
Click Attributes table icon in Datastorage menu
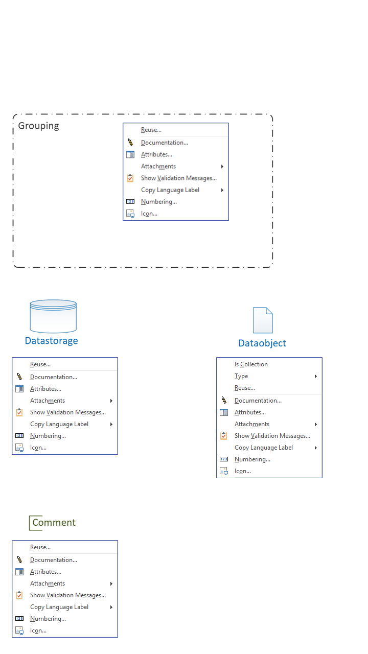coord(19,389)
